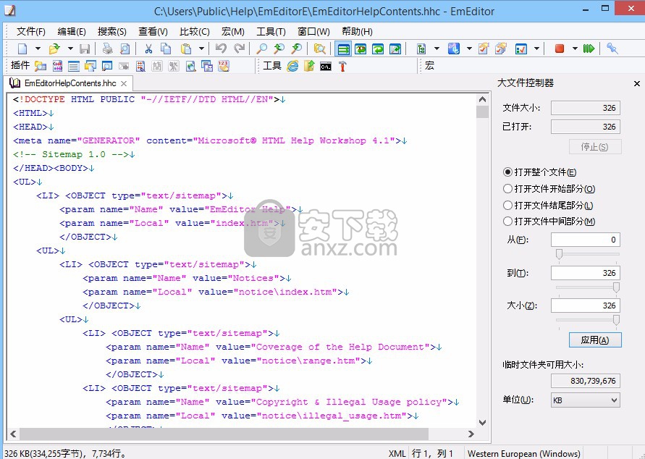The width and height of the screenshot is (645, 459).
Task: Click the 应用(A) apply button
Action: coord(595,340)
